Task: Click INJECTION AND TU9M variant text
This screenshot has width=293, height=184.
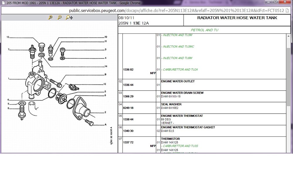Action: 177,58
